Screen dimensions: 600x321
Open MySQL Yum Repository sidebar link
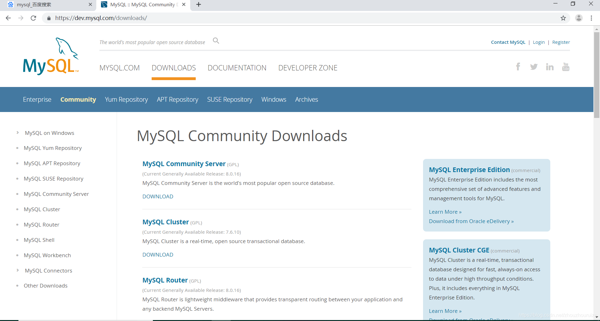point(53,148)
